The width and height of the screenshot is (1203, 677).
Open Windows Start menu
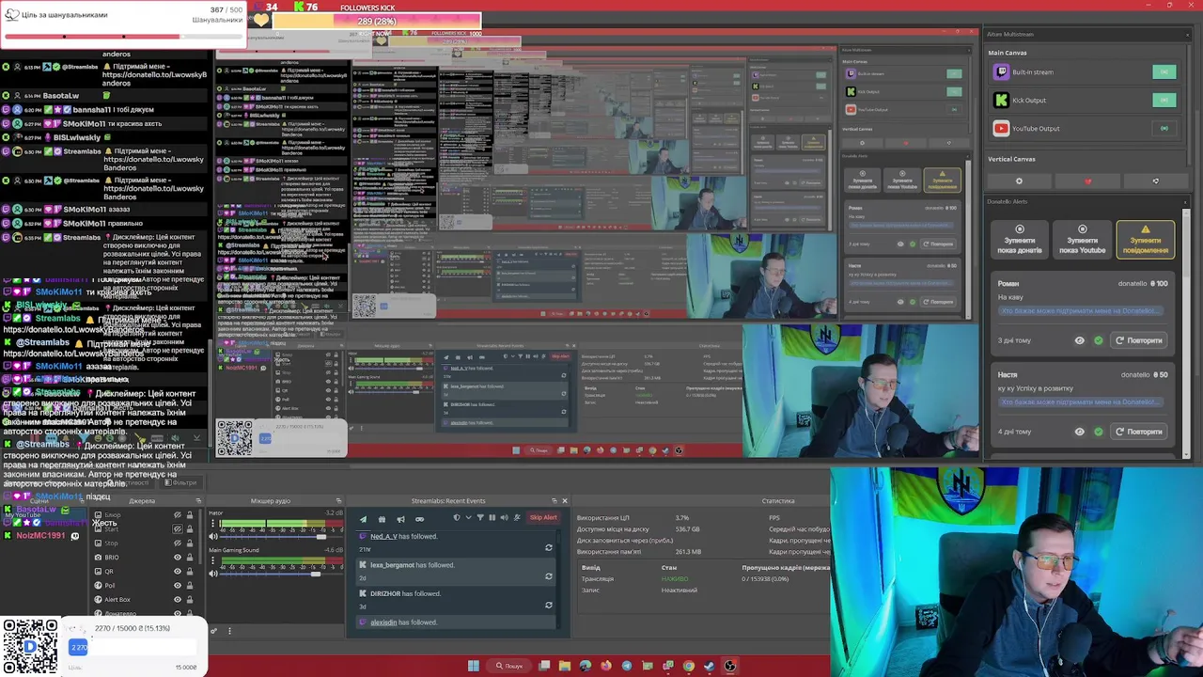coord(474,666)
